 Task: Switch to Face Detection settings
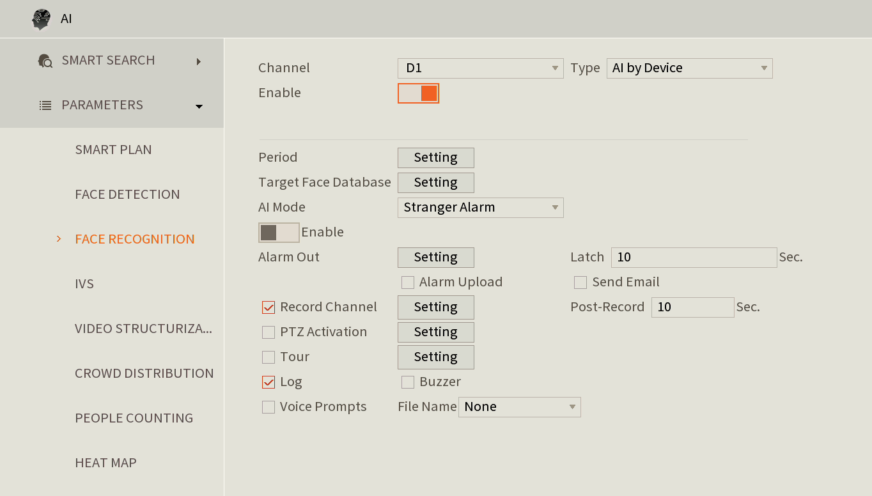pyautogui.click(x=127, y=194)
